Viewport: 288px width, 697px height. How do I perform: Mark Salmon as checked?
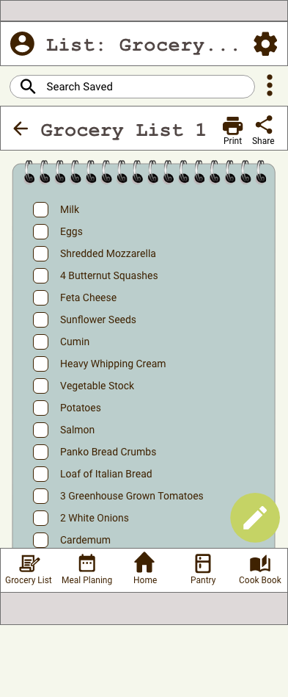click(40, 430)
